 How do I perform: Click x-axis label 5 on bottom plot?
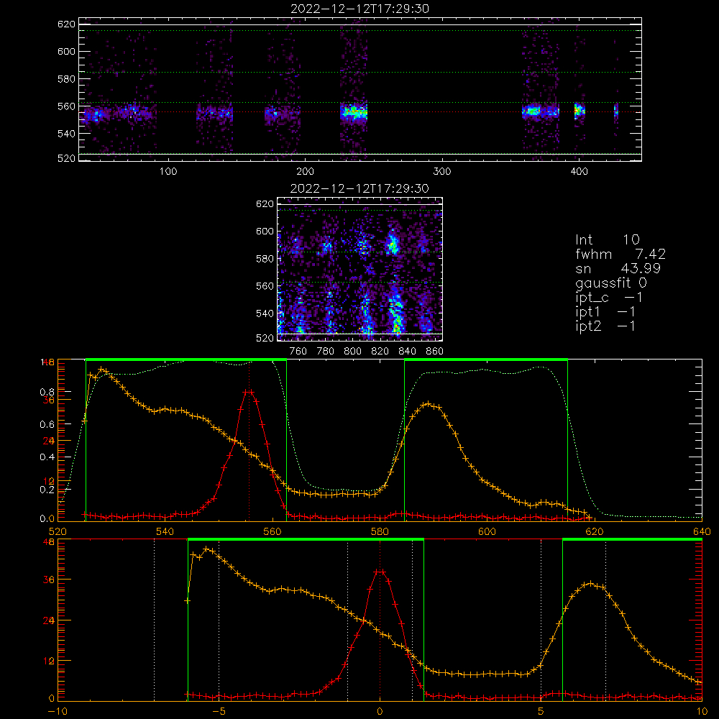coord(541,712)
